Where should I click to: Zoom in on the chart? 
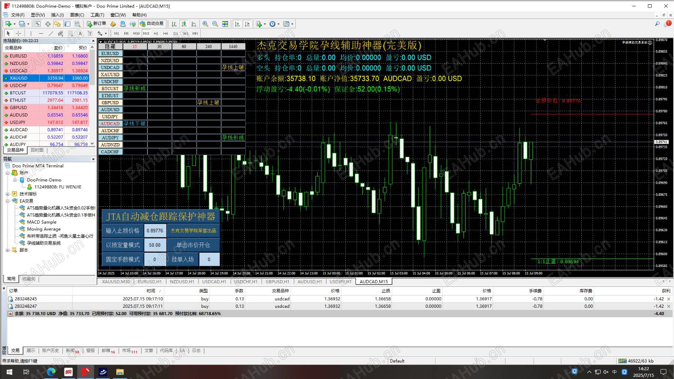click(205, 24)
